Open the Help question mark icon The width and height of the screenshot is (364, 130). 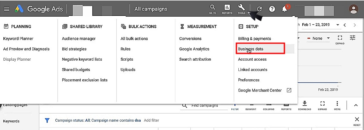272,9
